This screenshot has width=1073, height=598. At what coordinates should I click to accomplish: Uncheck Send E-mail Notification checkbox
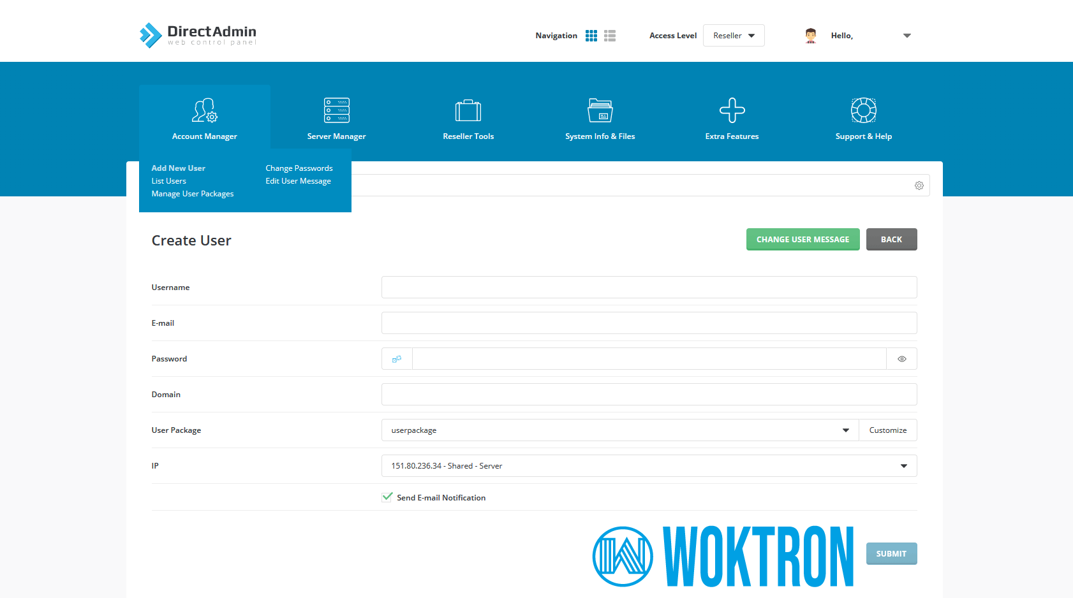(x=387, y=497)
